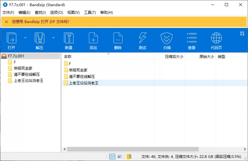Click the banner text about opening ZIP files

pos(41,22)
